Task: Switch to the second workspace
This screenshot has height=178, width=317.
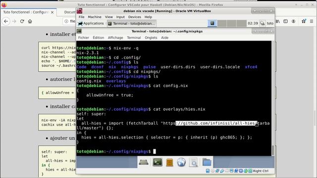Action: click(222, 23)
